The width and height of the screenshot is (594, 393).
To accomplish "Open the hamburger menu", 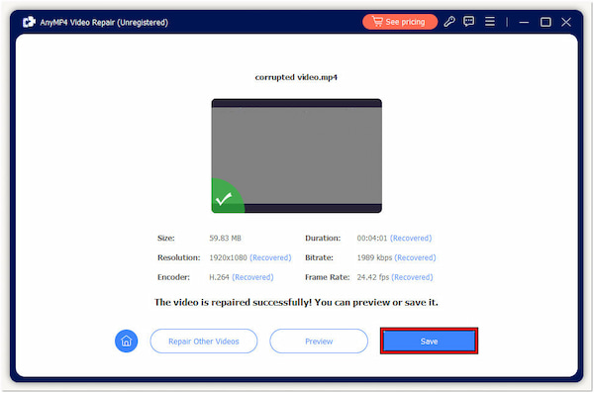I will pos(490,22).
